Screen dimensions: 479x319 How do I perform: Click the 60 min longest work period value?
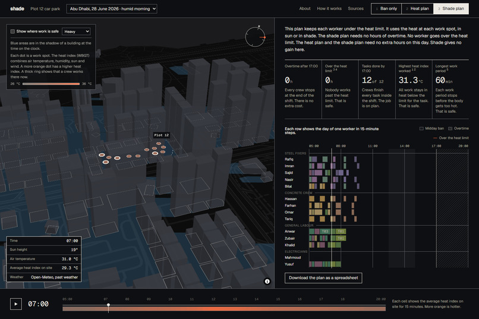pos(444,80)
